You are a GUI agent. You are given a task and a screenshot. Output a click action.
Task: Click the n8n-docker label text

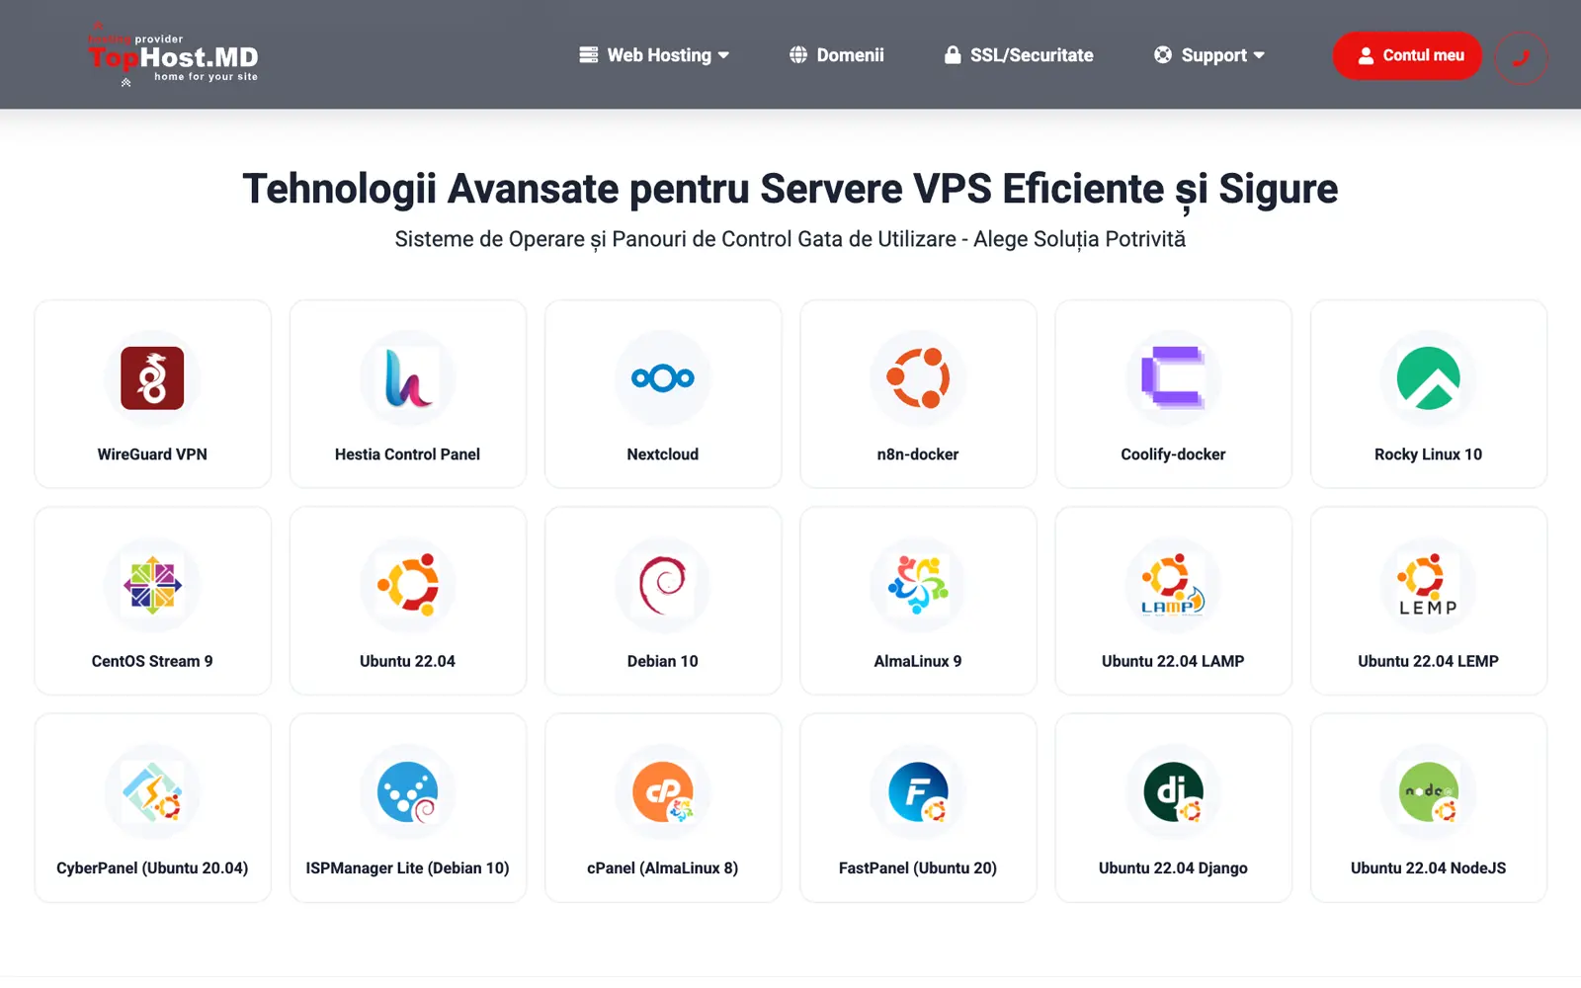point(918,454)
